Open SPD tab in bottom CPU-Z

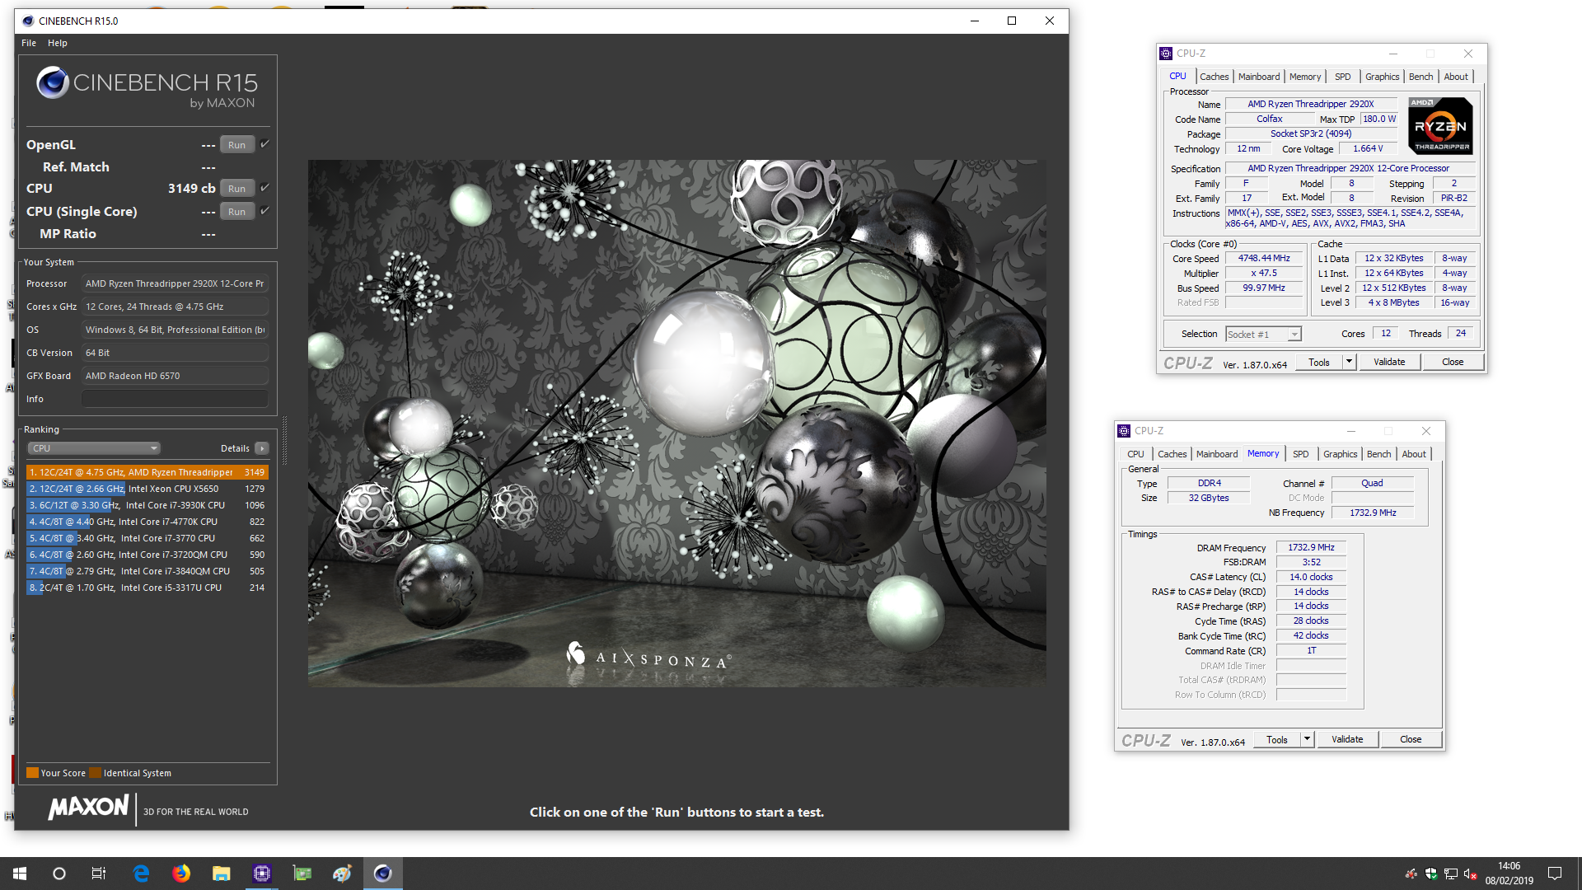tap(1301, 454)
